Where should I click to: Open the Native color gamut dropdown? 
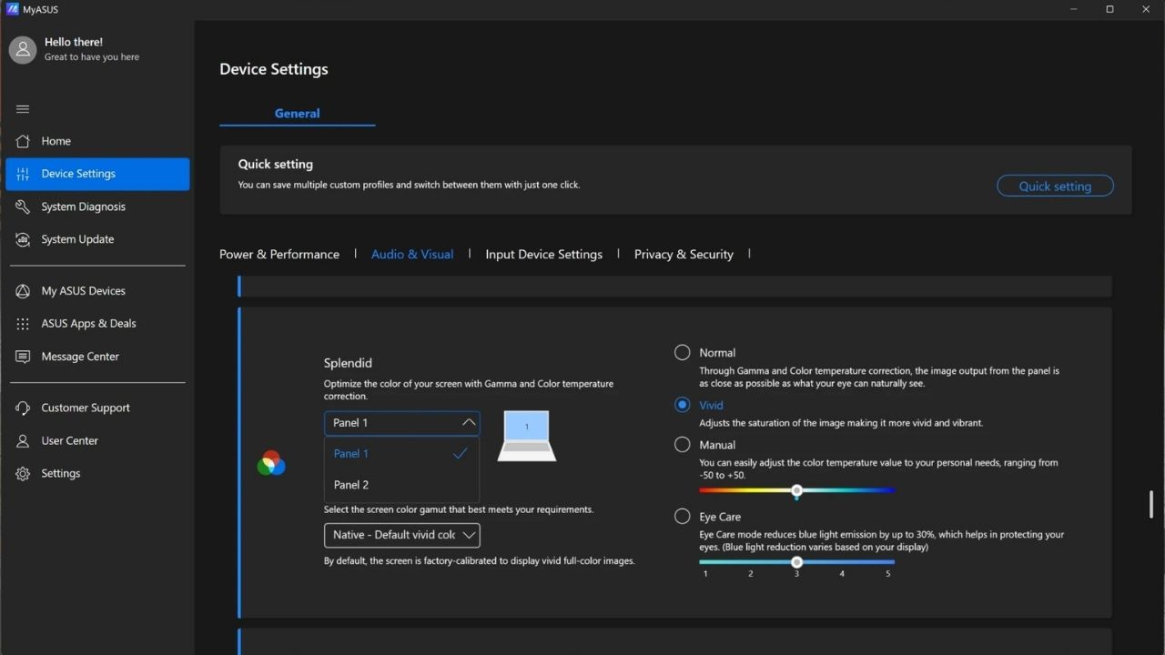tap(401, 535)
